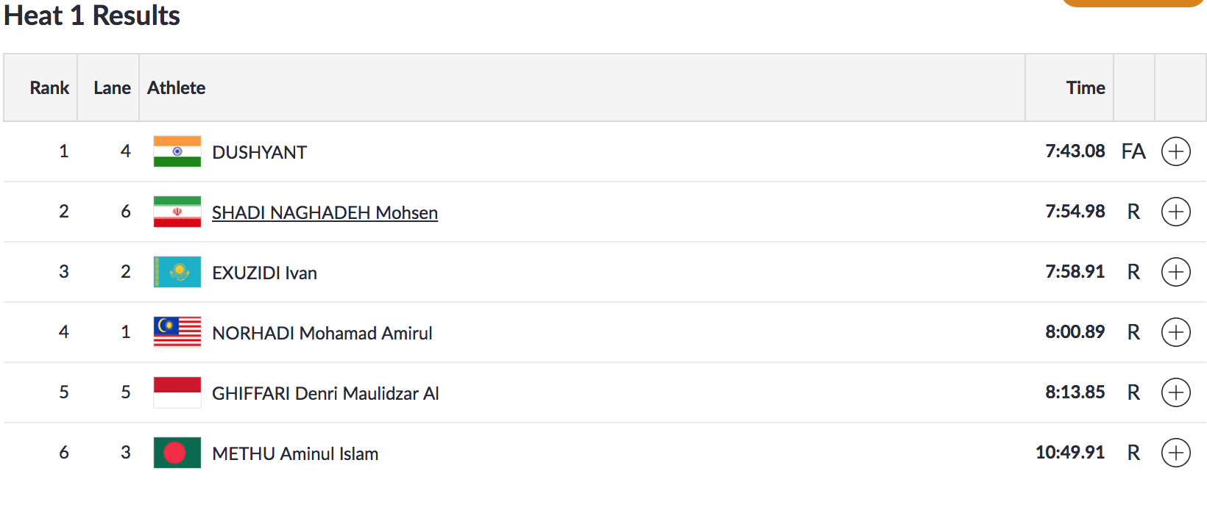Click the Athlete column header
This screenshot has height=510, width=1207.
[x=177, y=88]
